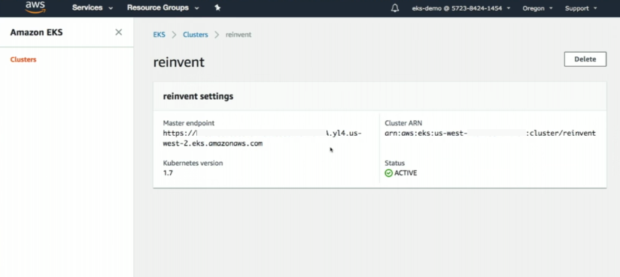The width and height of the screenshot is (620, 277).
Task: Click the Amazon EKS sidebar title
Action: [x=36, y=32]
